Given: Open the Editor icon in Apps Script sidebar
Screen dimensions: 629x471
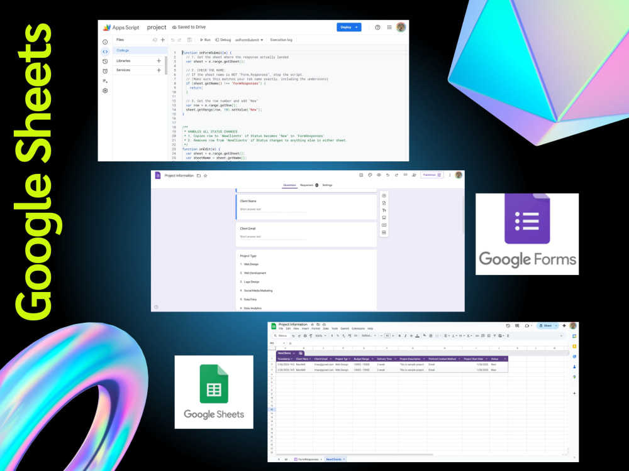Looking at the screenshot, I should (105, 51).
